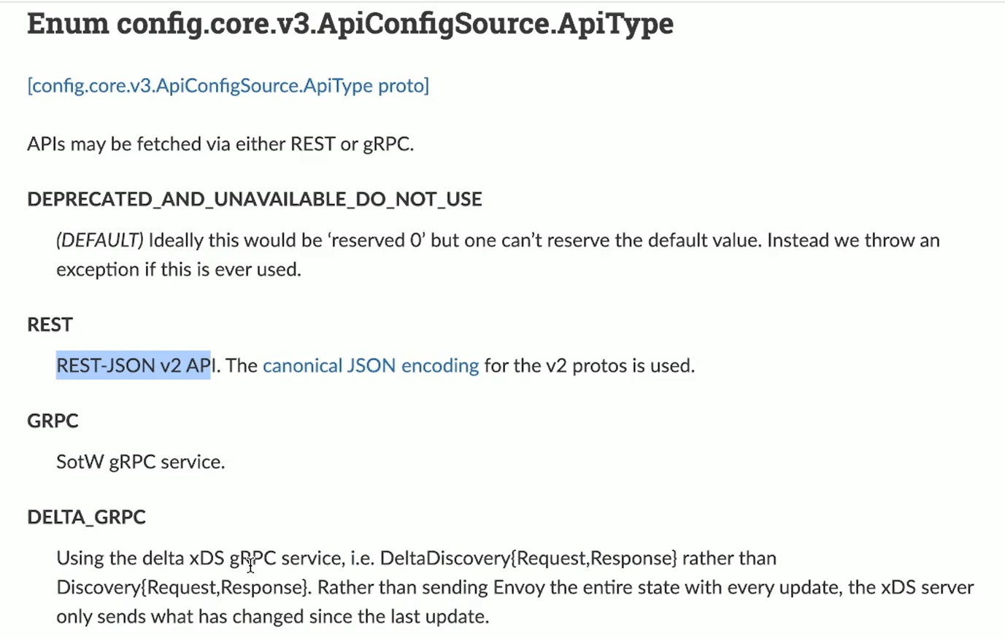Click the highlighted REST-JSON v2 API text
Screen dimensions: 1005x638
(134, 365)
